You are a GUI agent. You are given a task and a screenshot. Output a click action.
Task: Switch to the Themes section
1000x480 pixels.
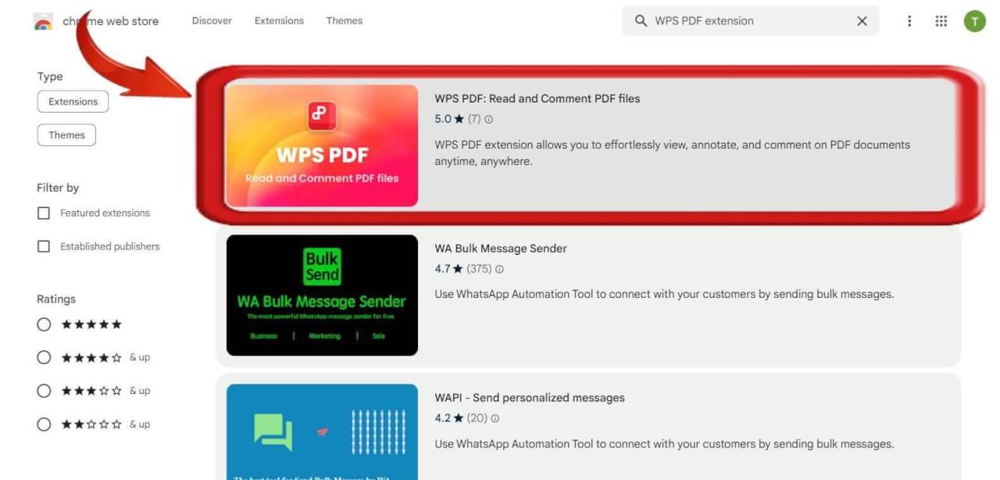344,20
